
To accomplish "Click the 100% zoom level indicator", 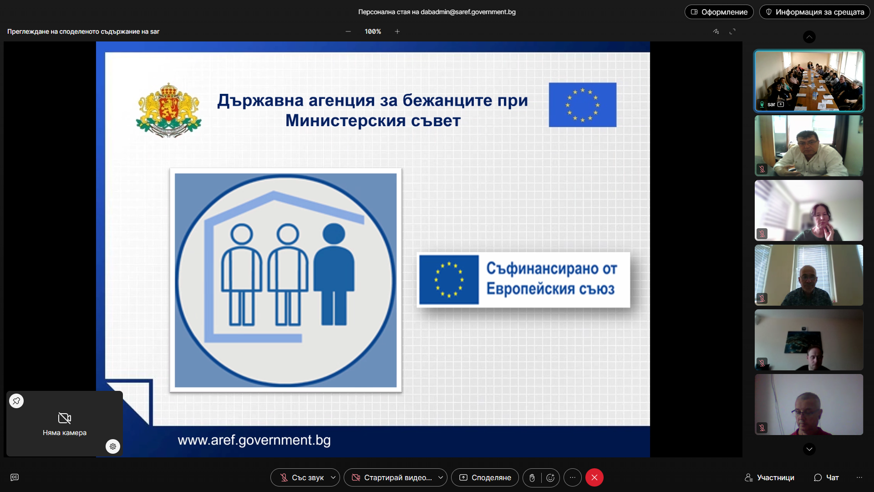I will click(373, 31).
